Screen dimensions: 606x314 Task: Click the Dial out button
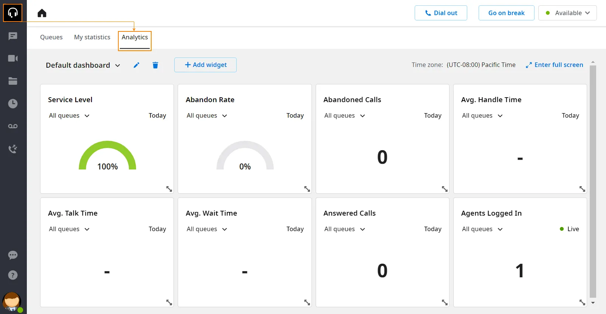pyautogui.click(x=441, y=13)
